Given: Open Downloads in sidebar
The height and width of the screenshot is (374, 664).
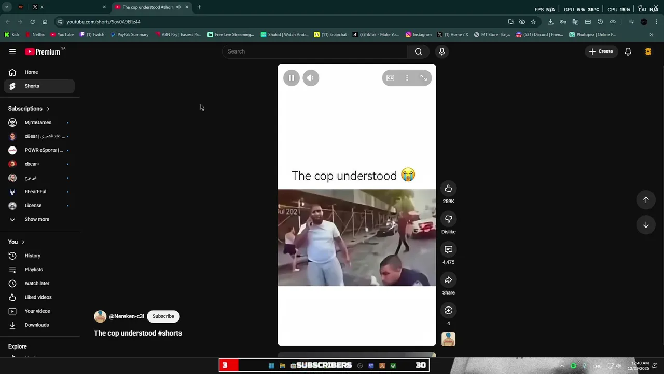Looking at the screenshot, I should point(39,325).
